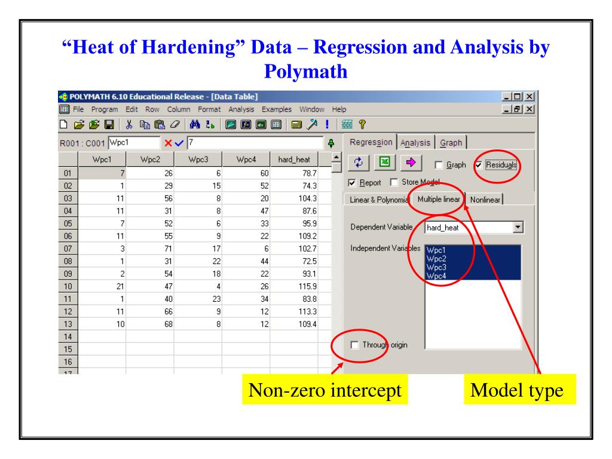Click the yellow question mark Help icon
612x459 pixels.
pyautogui.click(x=362, y=124)
